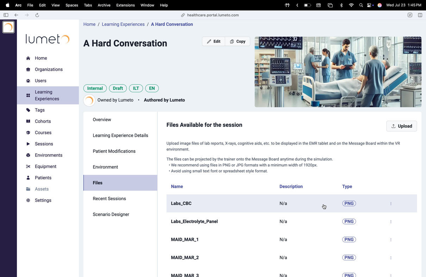Click the Lumeto pinned tab icon
426x277 pixels.
[8, 27]
